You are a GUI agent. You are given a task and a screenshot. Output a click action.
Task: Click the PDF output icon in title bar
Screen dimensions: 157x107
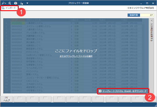pos(21,3)
